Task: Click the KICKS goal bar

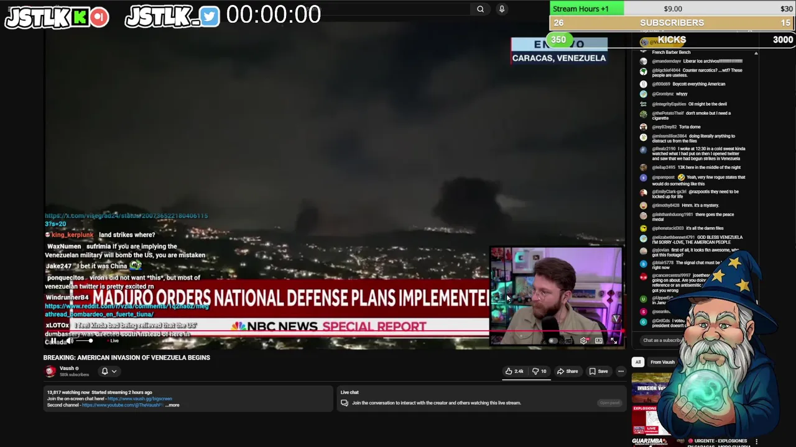Action: [672, 40]
